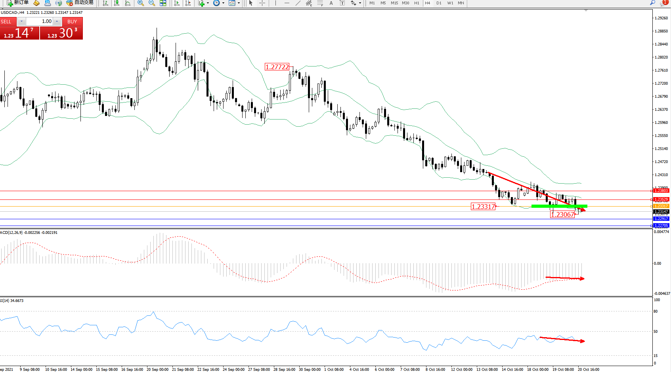Image resolution: width=671 pixels, height=372 pixels.
Task: Choose the horizontal line drawing tool
Action: [287, 3]
